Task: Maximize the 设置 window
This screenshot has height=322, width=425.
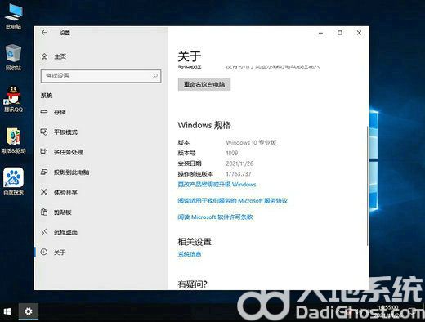Action: click(x=340, y=33)
